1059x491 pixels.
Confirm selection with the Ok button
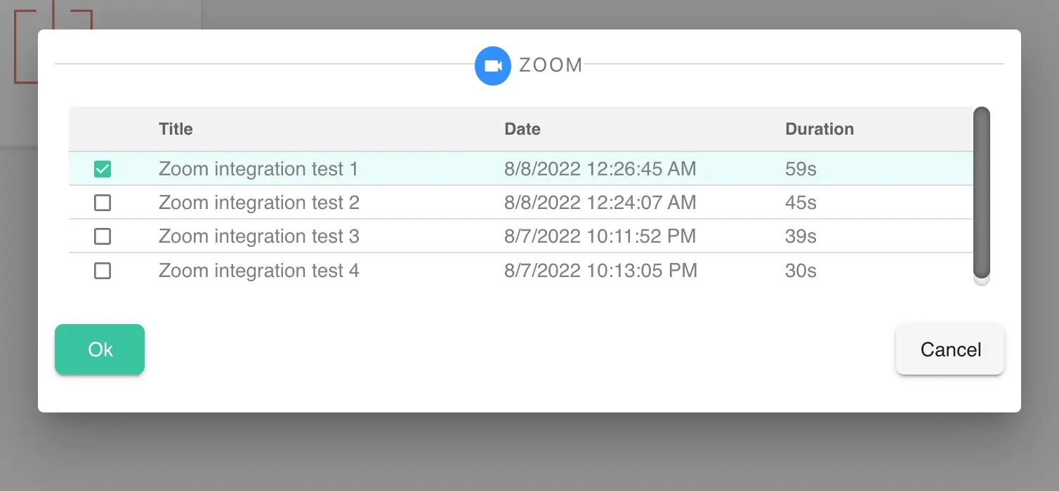tap(100, 349)
